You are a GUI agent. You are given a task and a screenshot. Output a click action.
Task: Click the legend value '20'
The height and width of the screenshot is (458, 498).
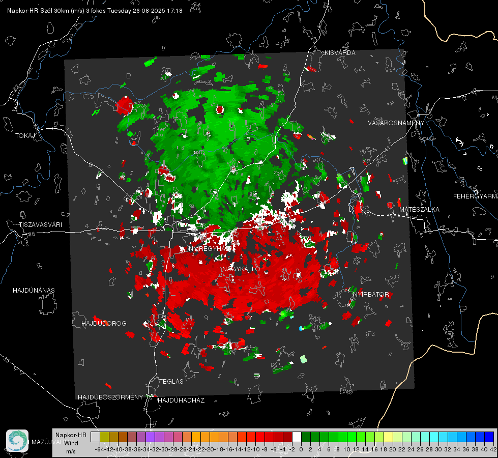[x=392, y=449]
